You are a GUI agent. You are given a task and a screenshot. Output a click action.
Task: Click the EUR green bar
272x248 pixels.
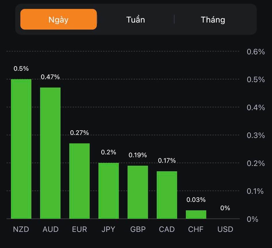point(79,181)
